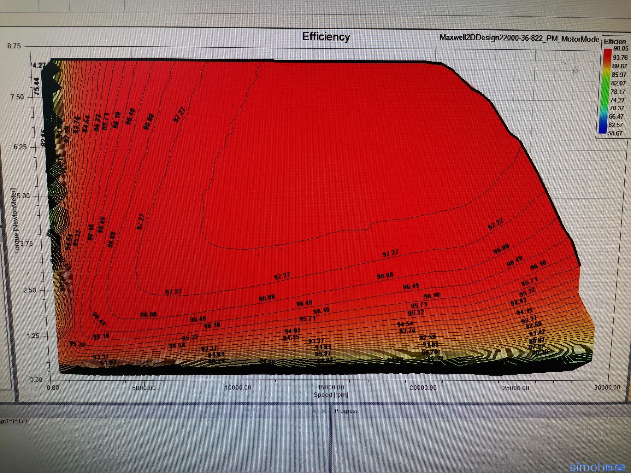Click the 20000.00 speed axis tick
The width and height of the screenshot is (631, 473).
point(423,387)
